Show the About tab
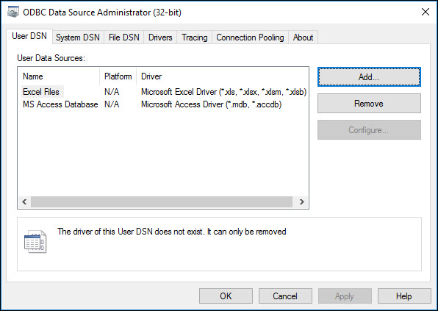Image resolution: width=438 pixels, height=311 pixels. tap(303, 37)
